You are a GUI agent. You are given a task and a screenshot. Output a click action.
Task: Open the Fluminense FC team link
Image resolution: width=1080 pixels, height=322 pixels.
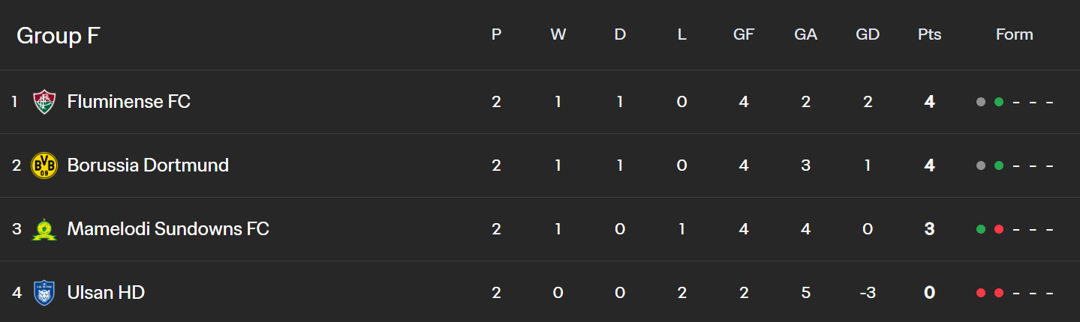point(129,102)
